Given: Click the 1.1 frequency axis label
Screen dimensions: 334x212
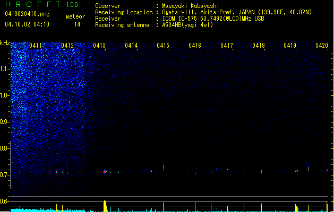Looking at the screenshot, I should click(x=4, y=69).
